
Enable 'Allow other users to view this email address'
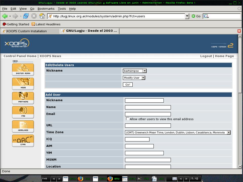click(128, 119)
